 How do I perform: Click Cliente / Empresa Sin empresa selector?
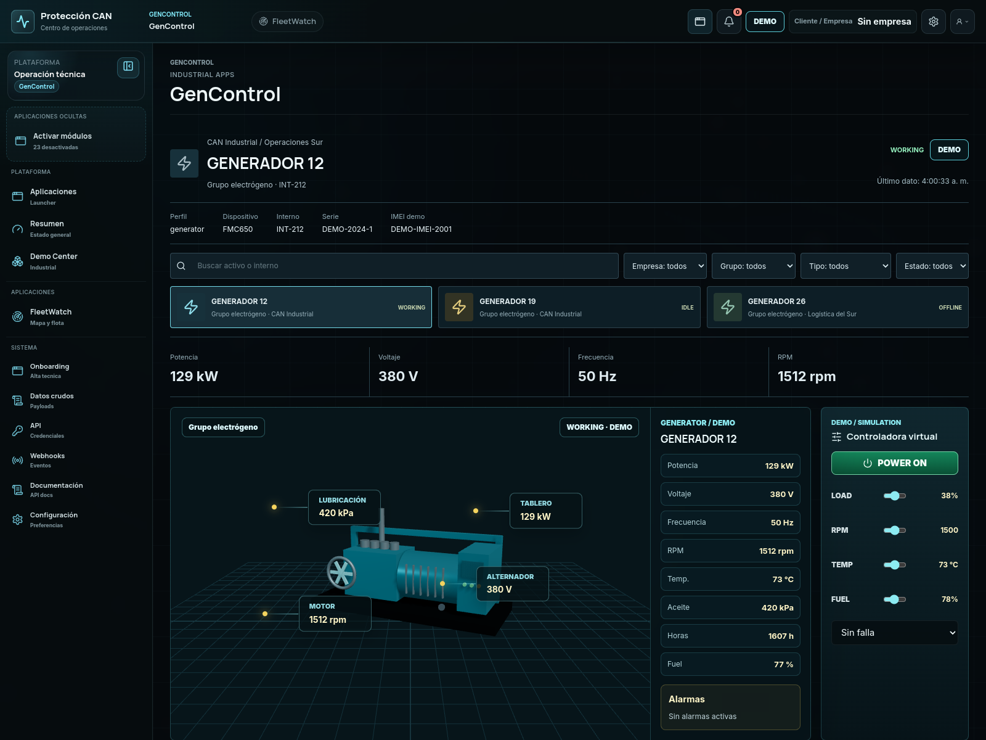pos(853,22)
